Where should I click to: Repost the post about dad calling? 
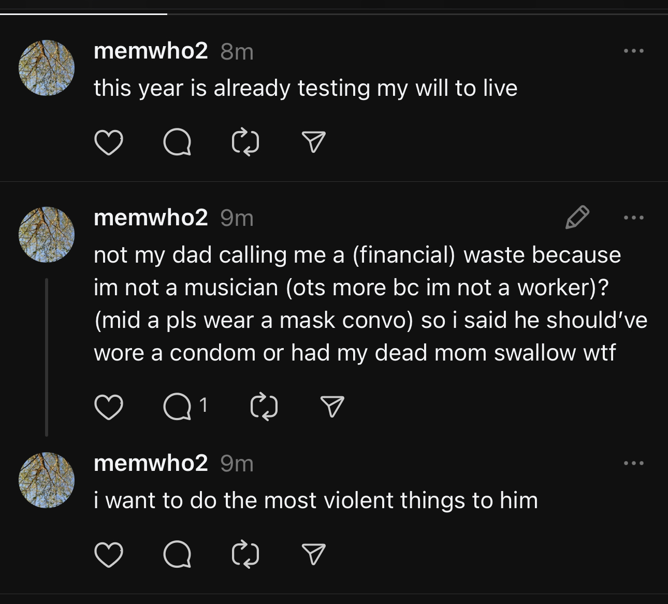click(x=264, y=407)
